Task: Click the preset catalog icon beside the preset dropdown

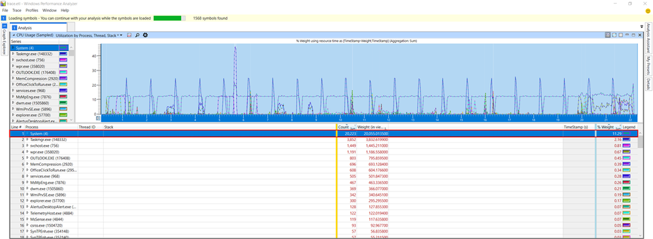Action: (x=129, y=35)
